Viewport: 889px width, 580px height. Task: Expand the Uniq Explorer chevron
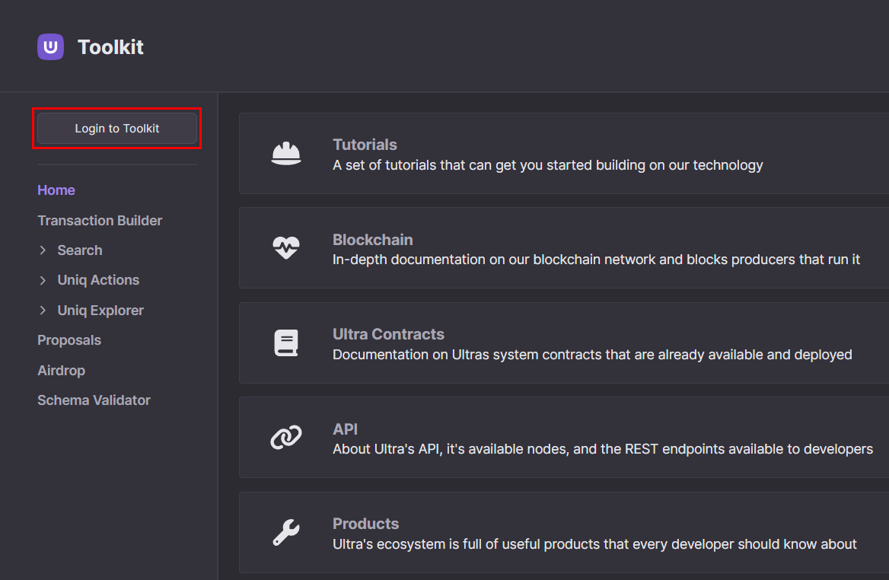click(x=43, y=310)
